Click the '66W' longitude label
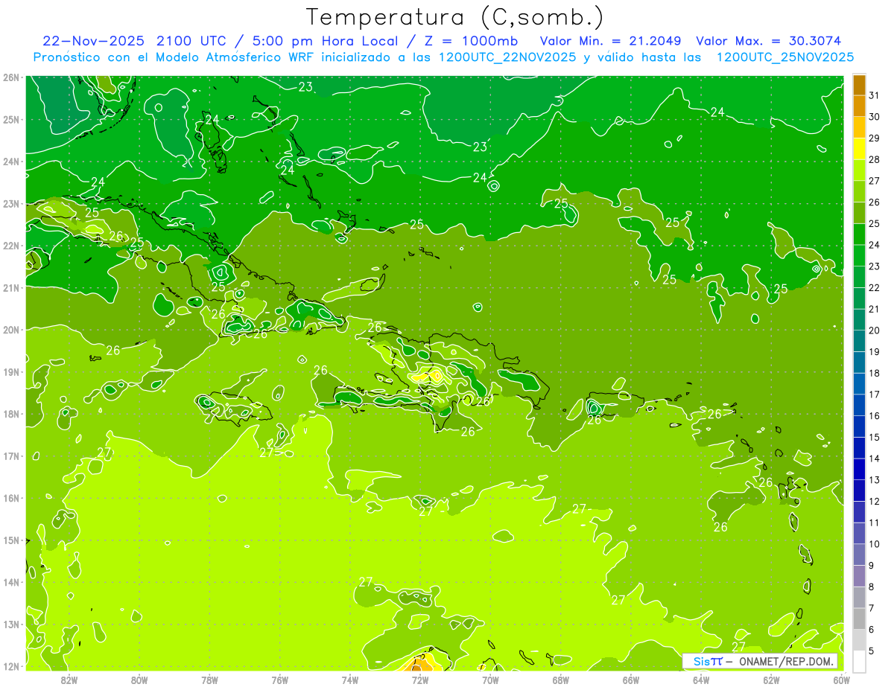This screenshot has width=894, height=690. click(x=631, y=680)
